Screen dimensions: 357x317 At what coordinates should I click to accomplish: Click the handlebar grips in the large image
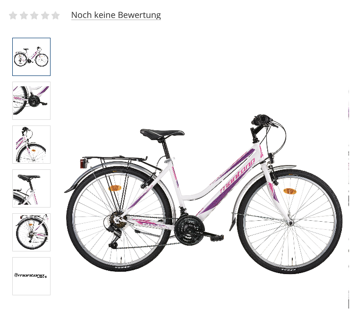(262, 119)
